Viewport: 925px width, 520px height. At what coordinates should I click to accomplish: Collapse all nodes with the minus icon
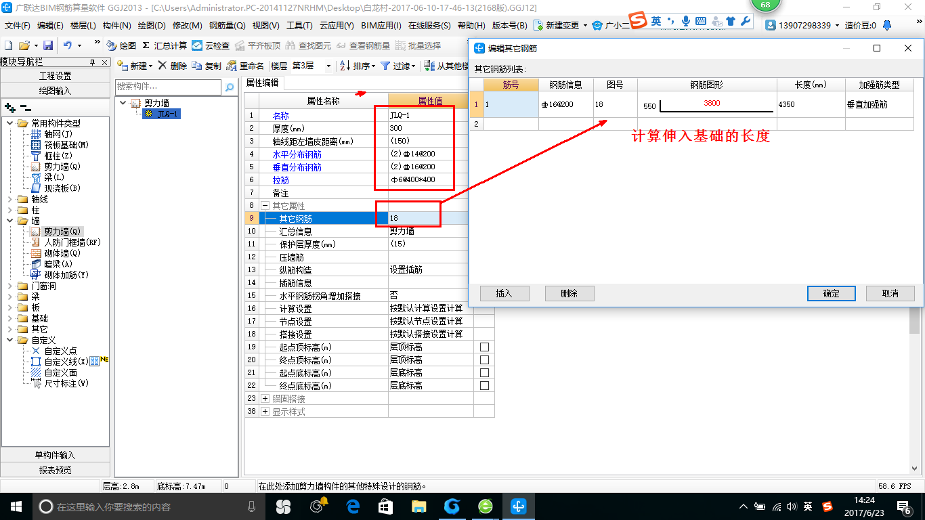point(25,108)
